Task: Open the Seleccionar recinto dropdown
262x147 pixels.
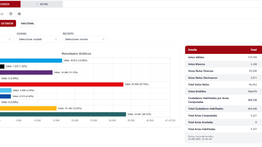Action: [x=85, y=39]
